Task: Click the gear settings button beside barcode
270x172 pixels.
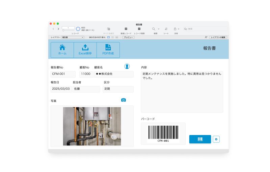Action: tap(216, 139)
